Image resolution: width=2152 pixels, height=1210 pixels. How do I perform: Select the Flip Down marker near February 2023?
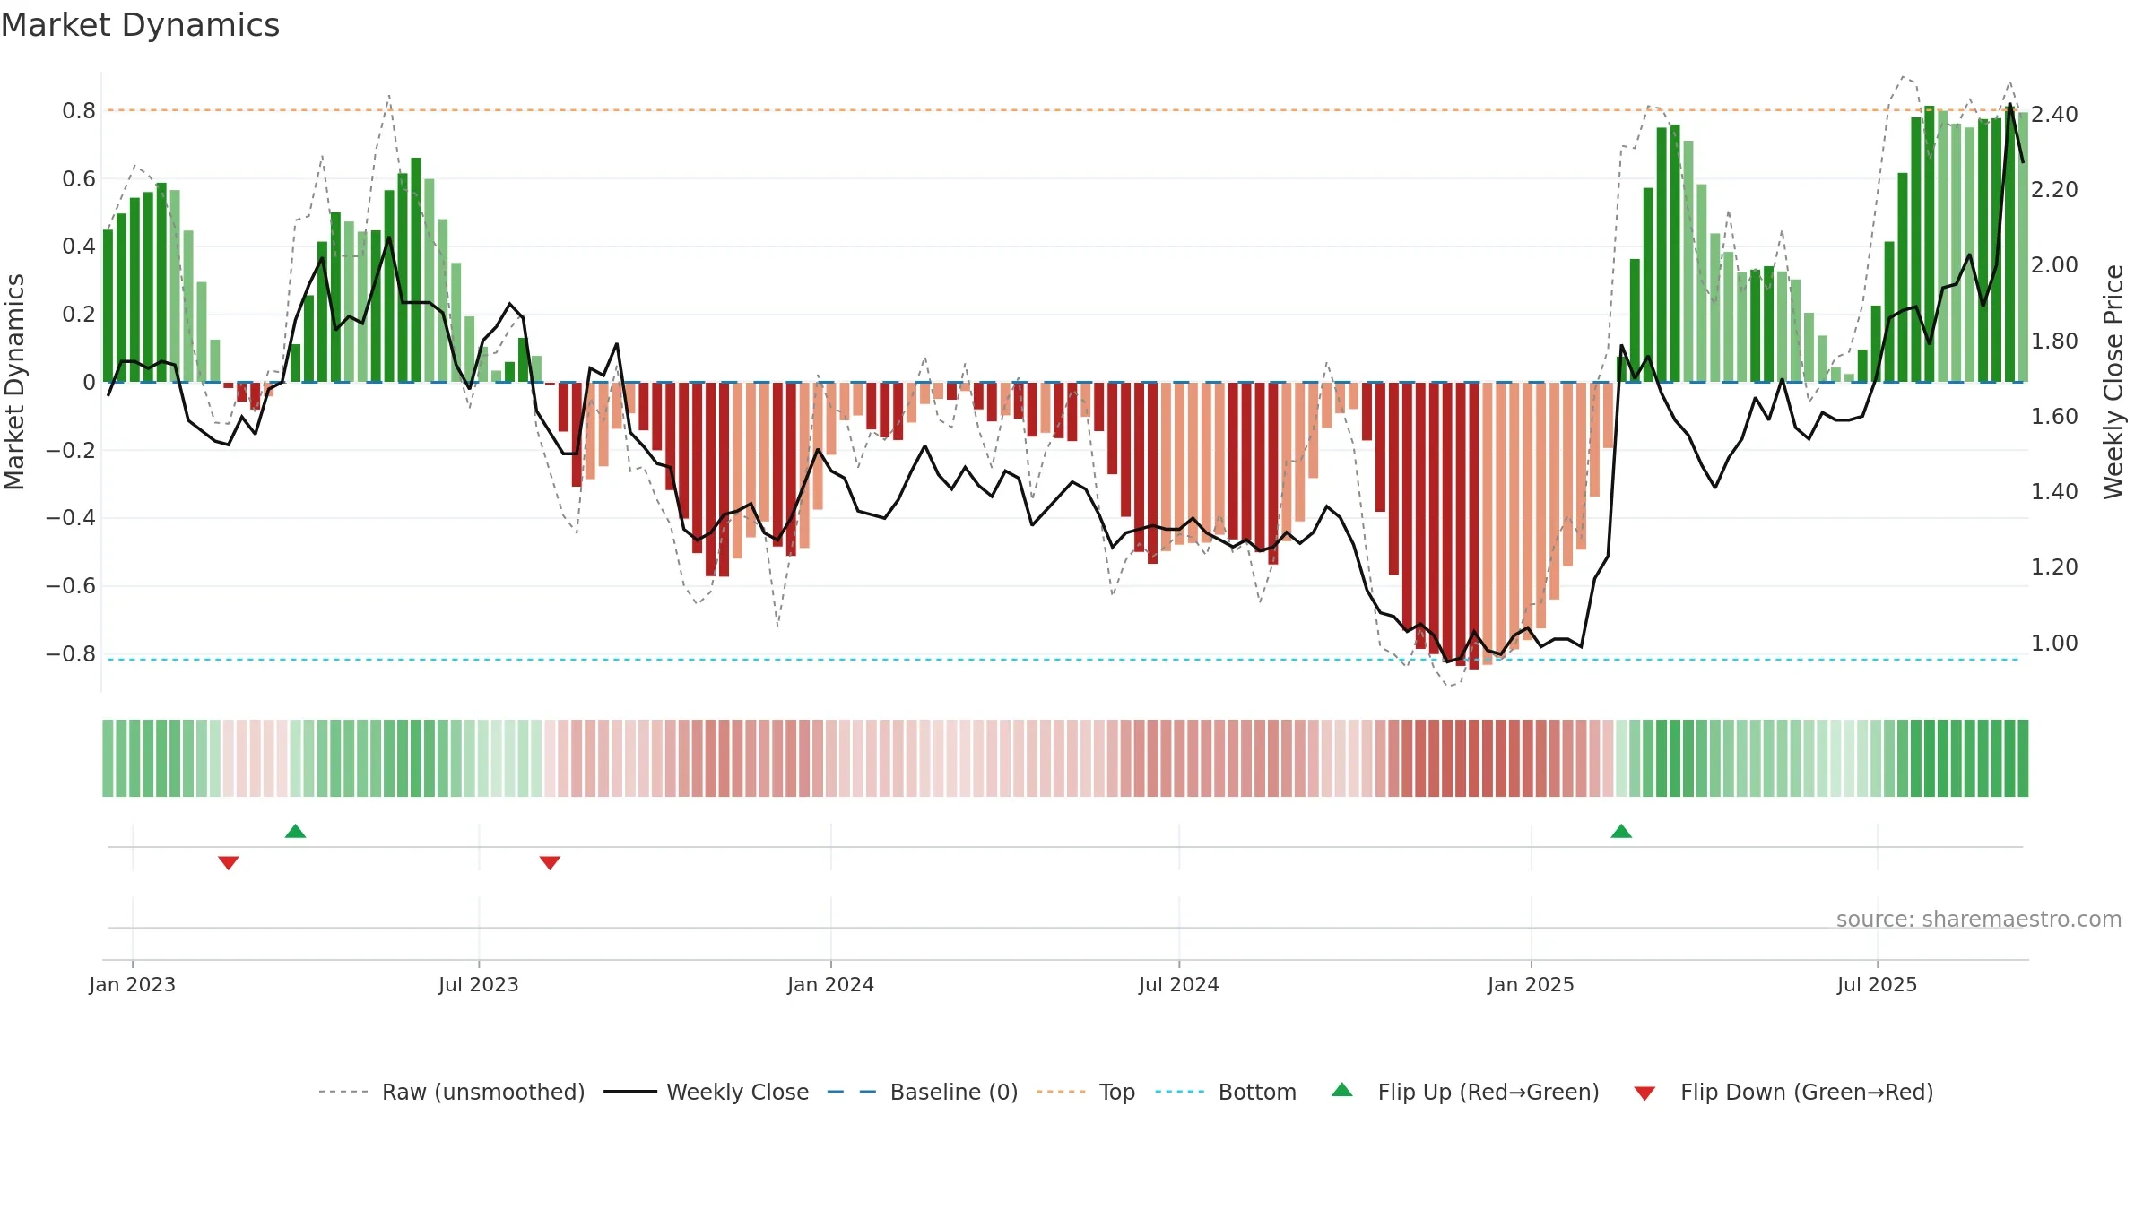coord(229,863)
